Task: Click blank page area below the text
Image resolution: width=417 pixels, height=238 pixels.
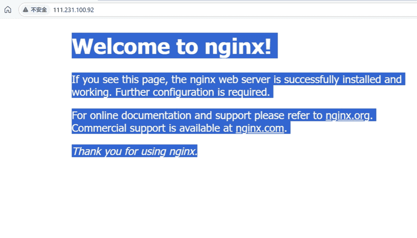Action: (208, 200)
